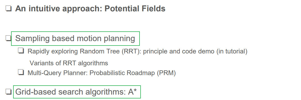Tick the Sampling based motion planning bullet box
301x100 pixels.
(9, 39)
